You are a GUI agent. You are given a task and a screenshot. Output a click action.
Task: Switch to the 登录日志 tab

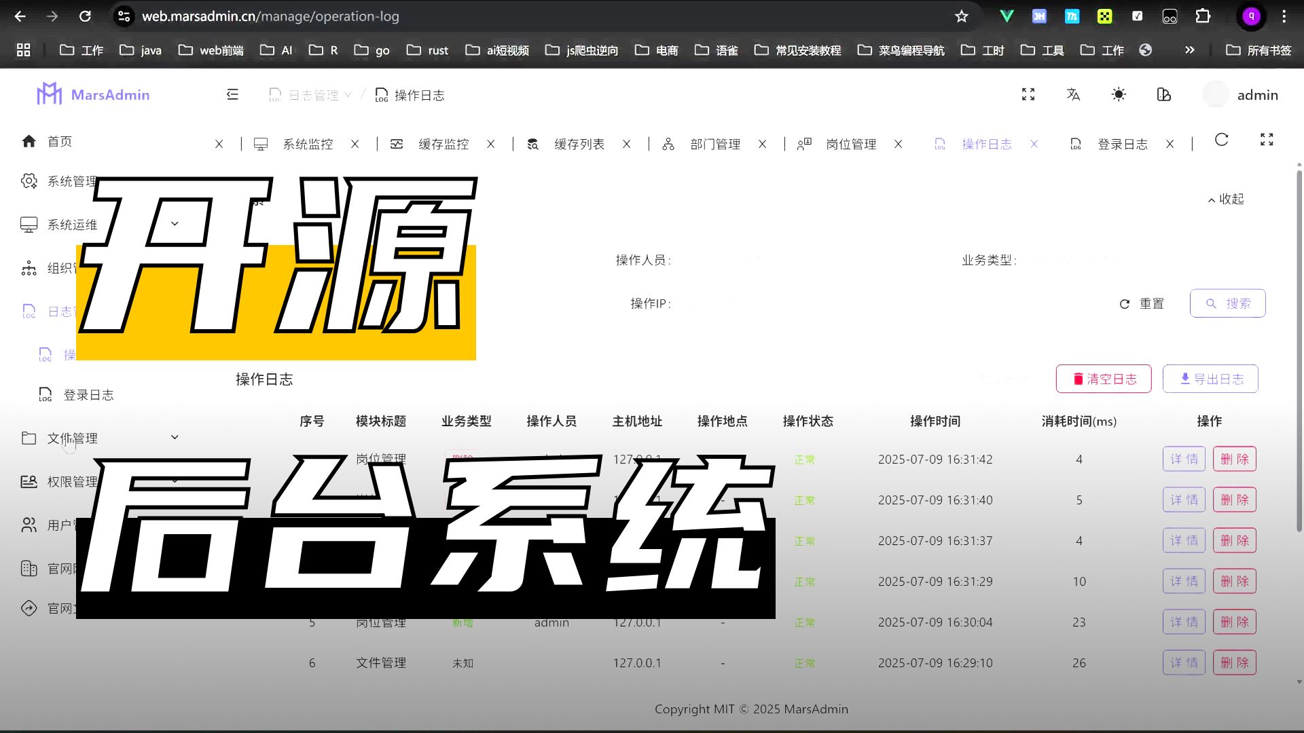(1122, 144)
